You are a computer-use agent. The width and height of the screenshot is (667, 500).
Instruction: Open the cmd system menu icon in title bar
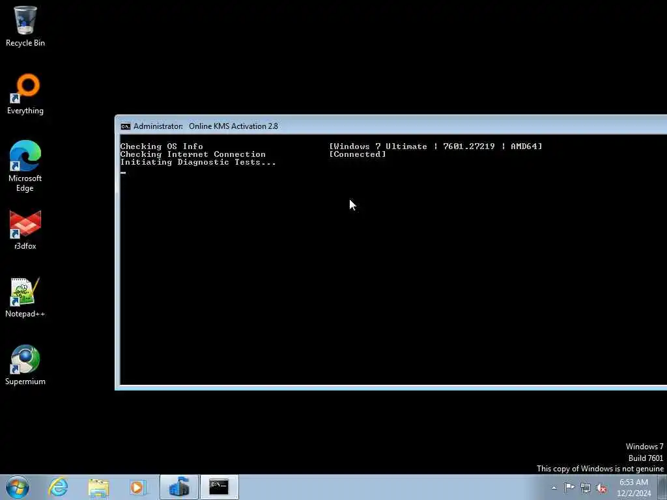pos(126,126)
